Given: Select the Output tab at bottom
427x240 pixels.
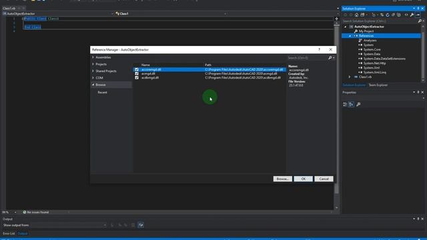Looking at the screenshot, I should tap(23, 233).
